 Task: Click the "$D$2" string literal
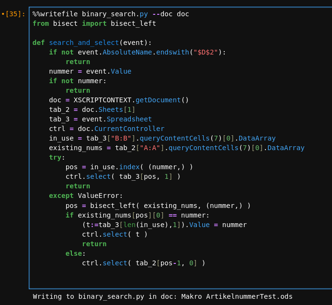207,52
